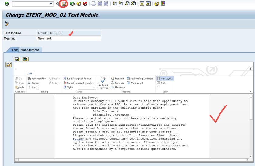
Task: Open the Styles combo box dropdown
Action: tap(94, 87)
